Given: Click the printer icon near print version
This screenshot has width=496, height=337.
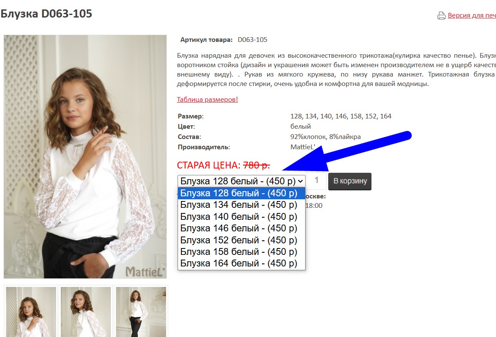Looking at the screenshot, I should tap(441, 15).
